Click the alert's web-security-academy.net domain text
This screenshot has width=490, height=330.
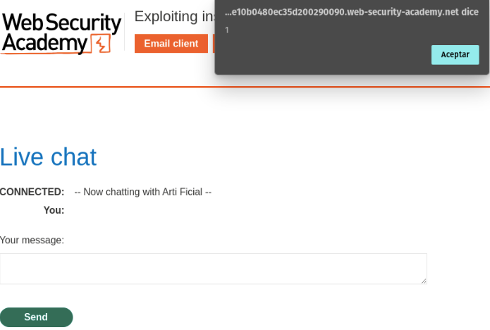[351, 12]
